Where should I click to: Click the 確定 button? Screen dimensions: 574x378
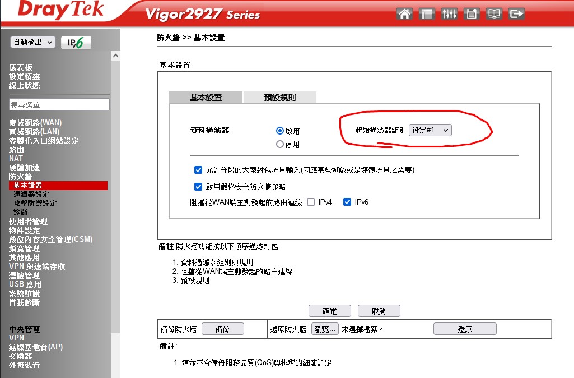click(x=330, y=311)
